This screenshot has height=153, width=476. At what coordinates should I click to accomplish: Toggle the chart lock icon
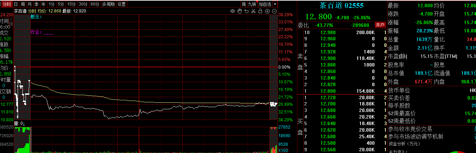coord(260,11)
